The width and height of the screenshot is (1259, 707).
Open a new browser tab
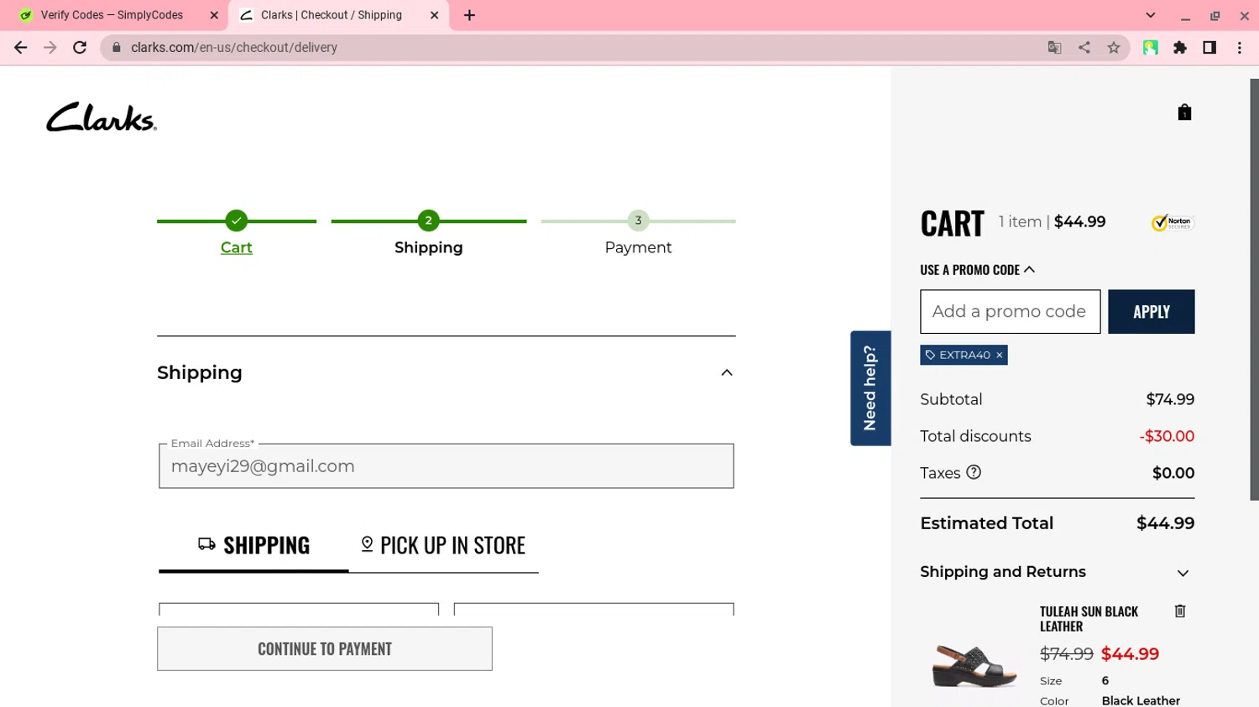click(469, 15)
